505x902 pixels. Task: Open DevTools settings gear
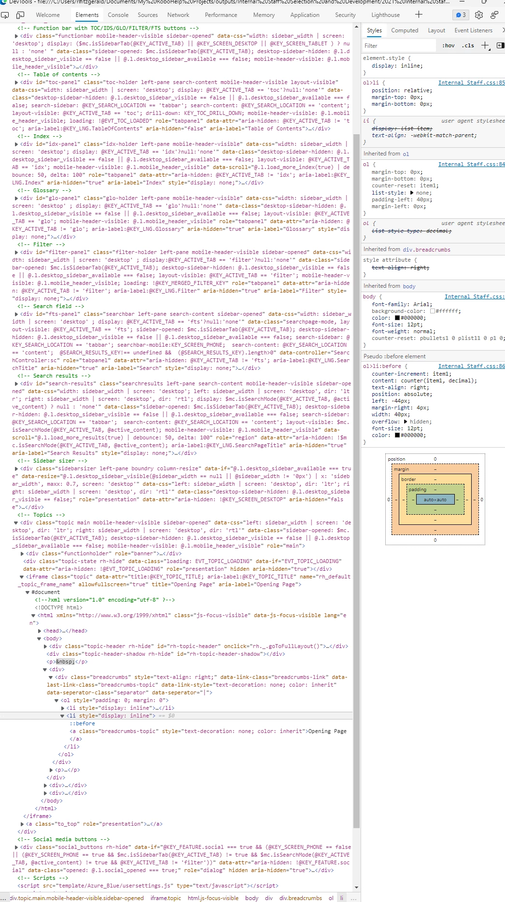coord(479,15)
